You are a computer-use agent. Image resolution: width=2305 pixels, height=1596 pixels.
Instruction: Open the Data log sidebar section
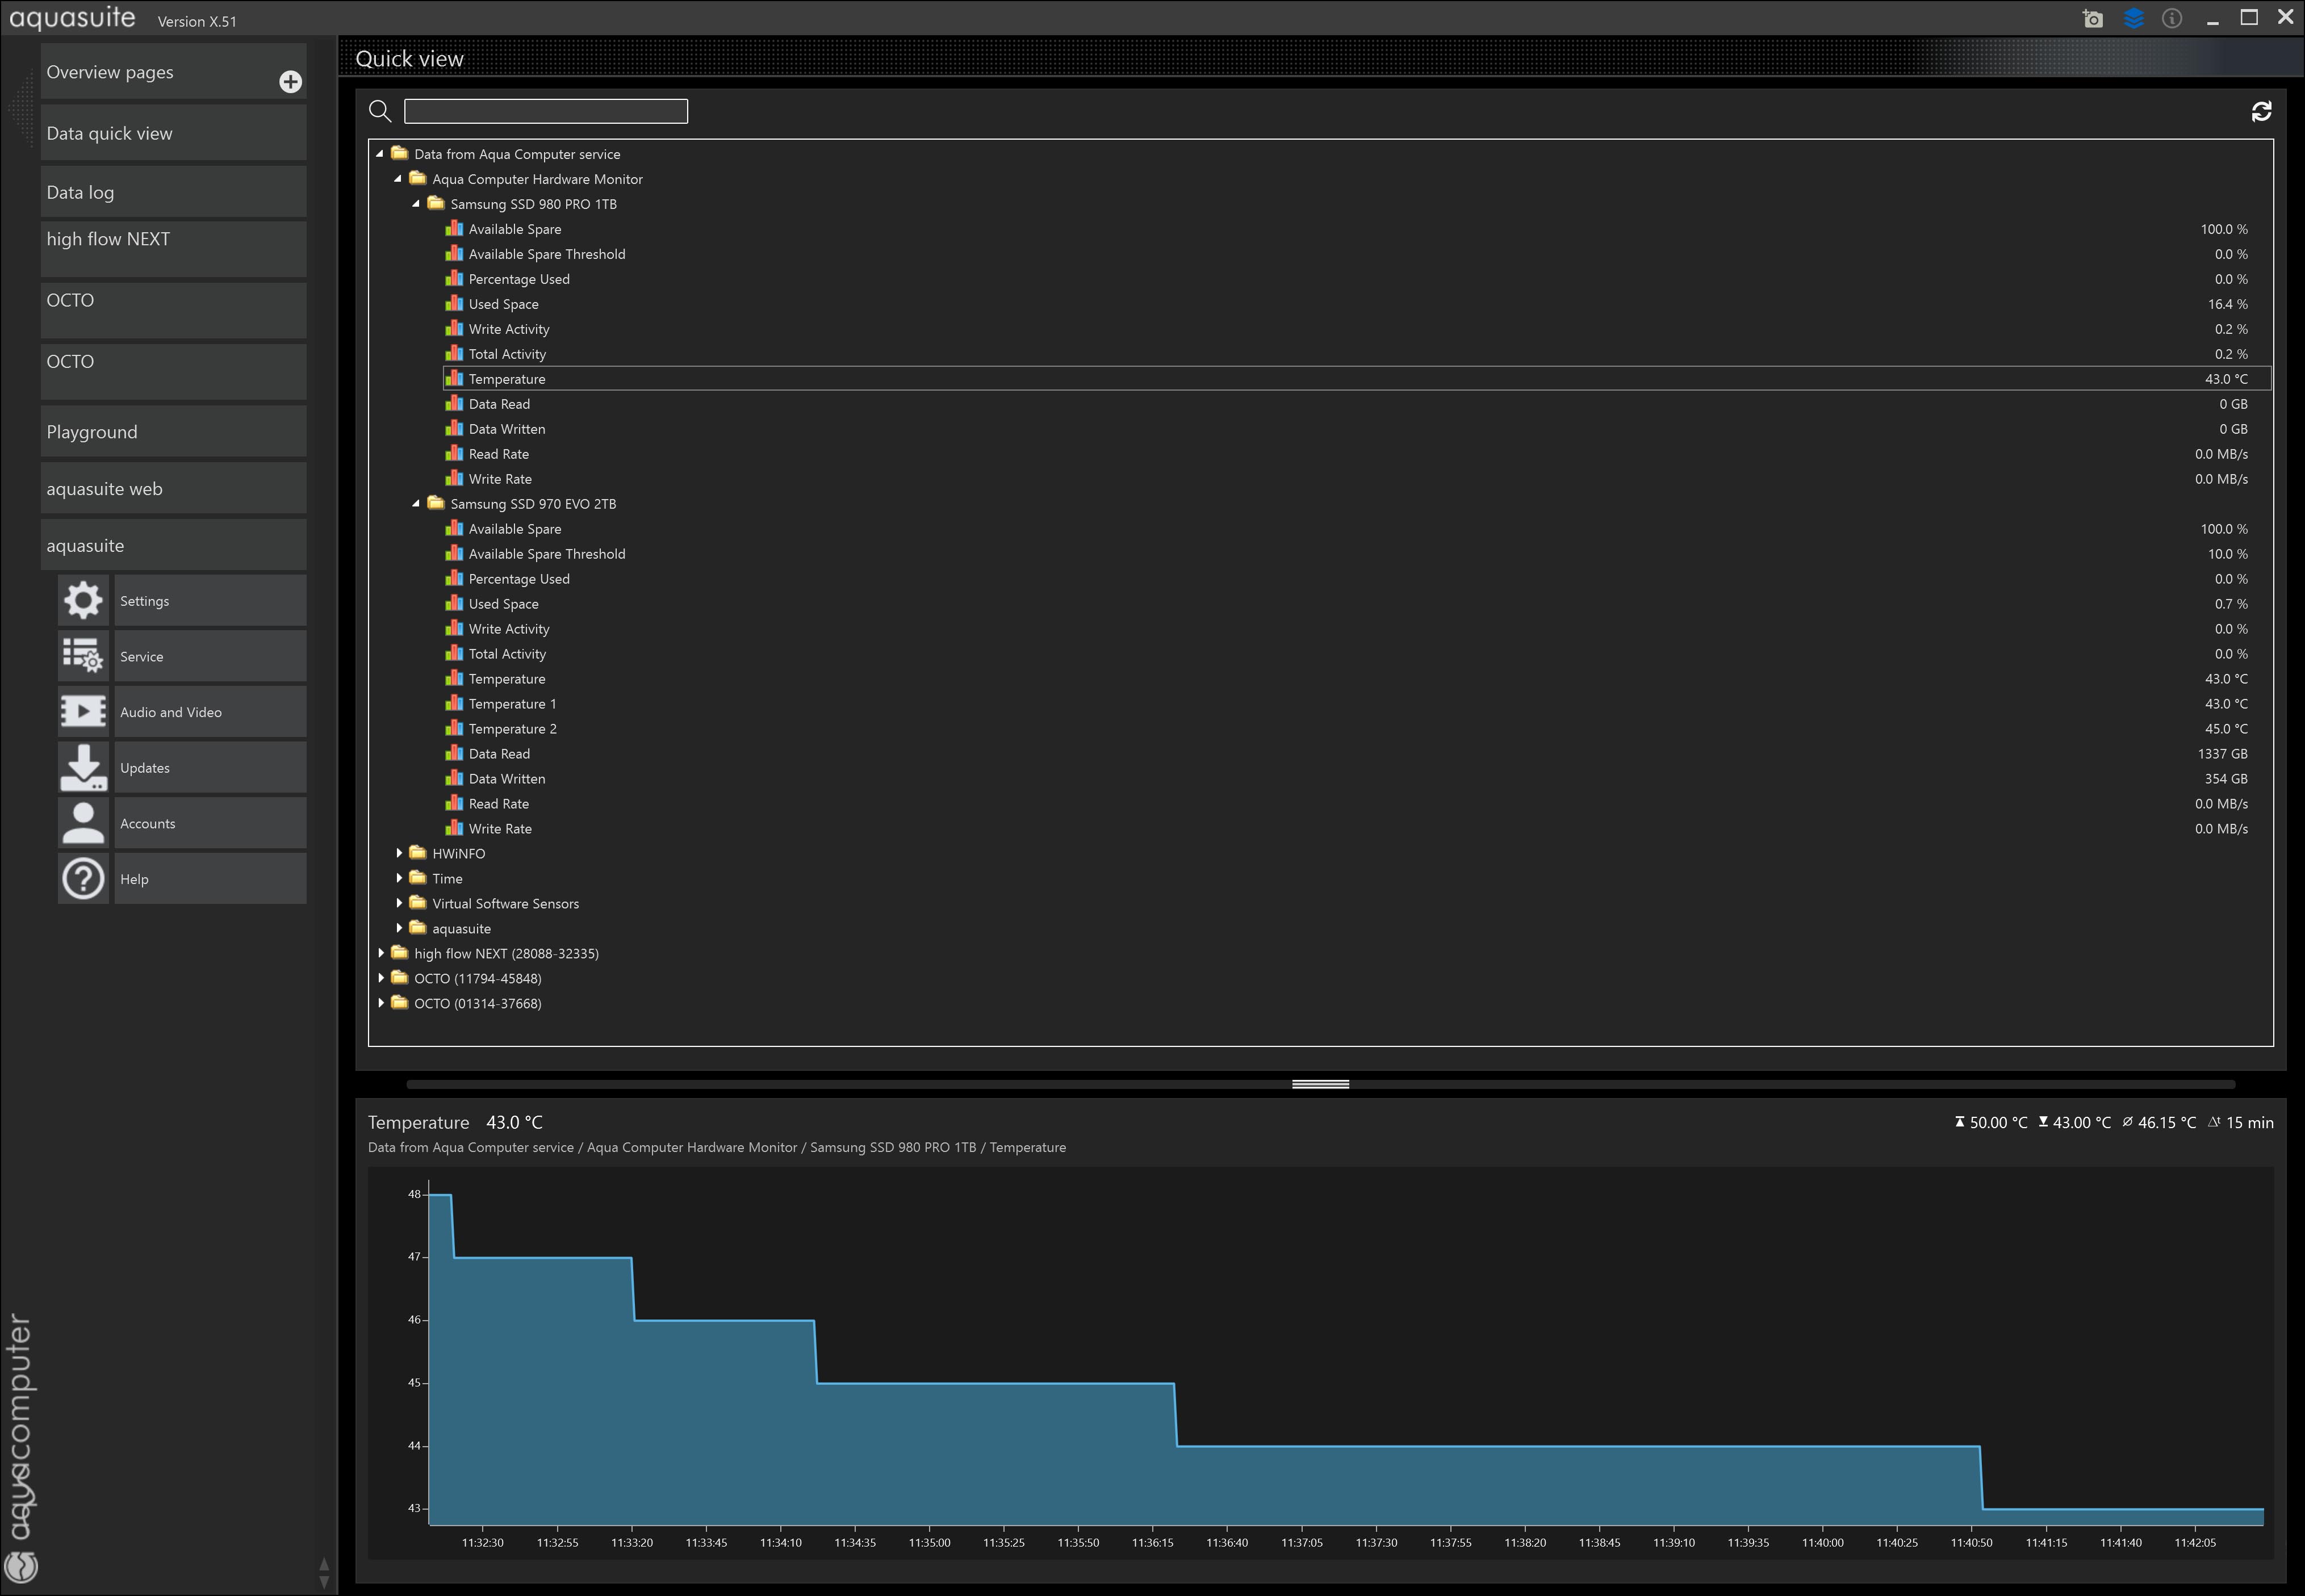[x=173, y=192]
